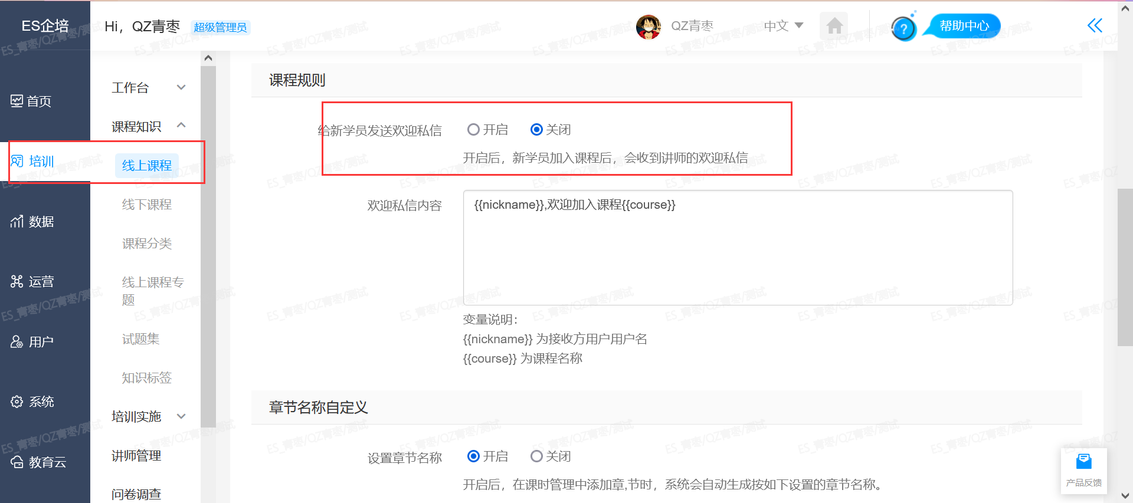Select 开启 for welcome message to new students
The height and width of the screenshot is (503, 1133).
click(487, 130)
